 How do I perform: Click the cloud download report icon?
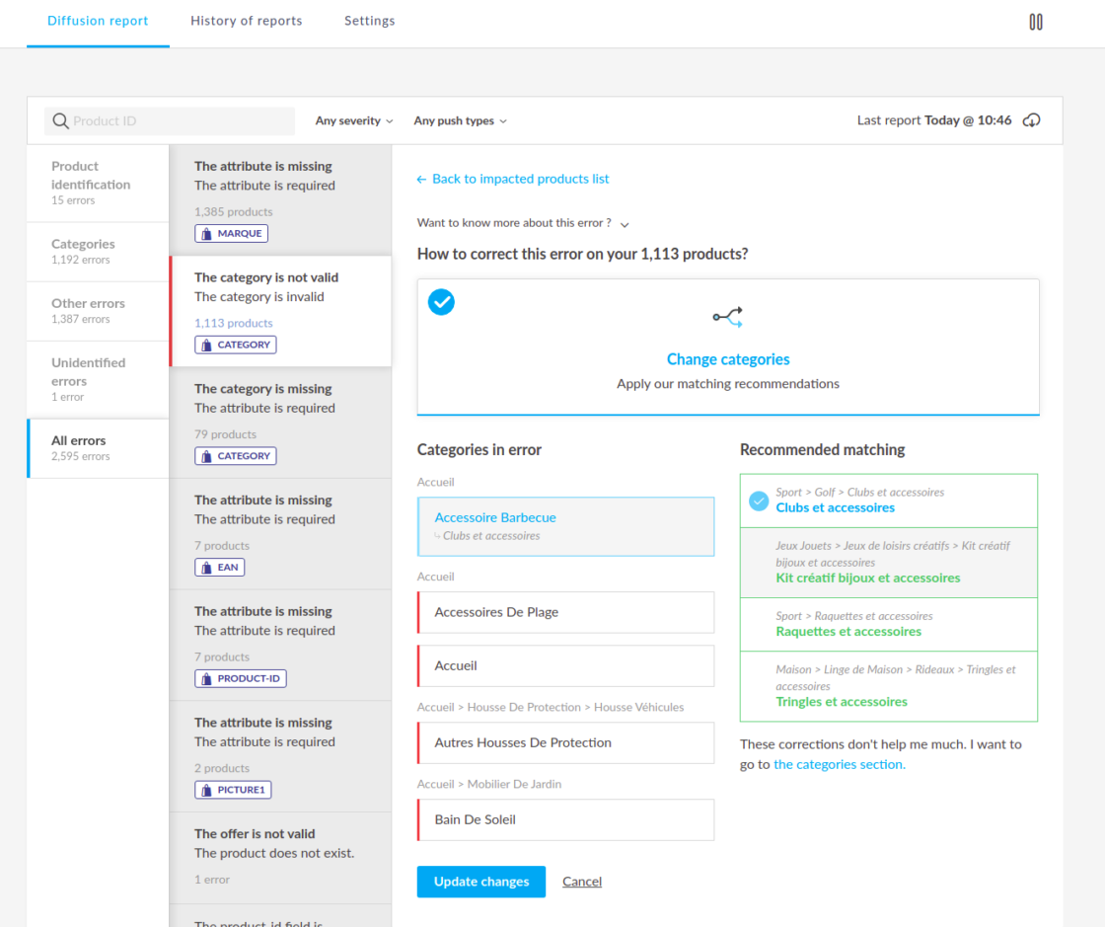1031,120
